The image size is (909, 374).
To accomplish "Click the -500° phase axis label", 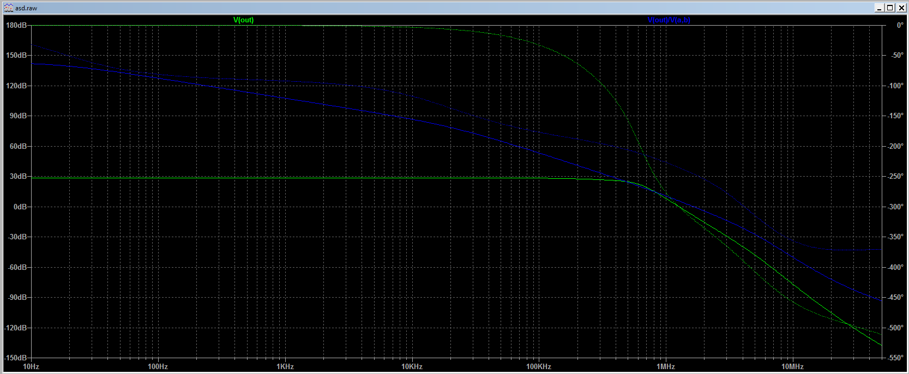I will pyautogui.click(x=896, y=328).
